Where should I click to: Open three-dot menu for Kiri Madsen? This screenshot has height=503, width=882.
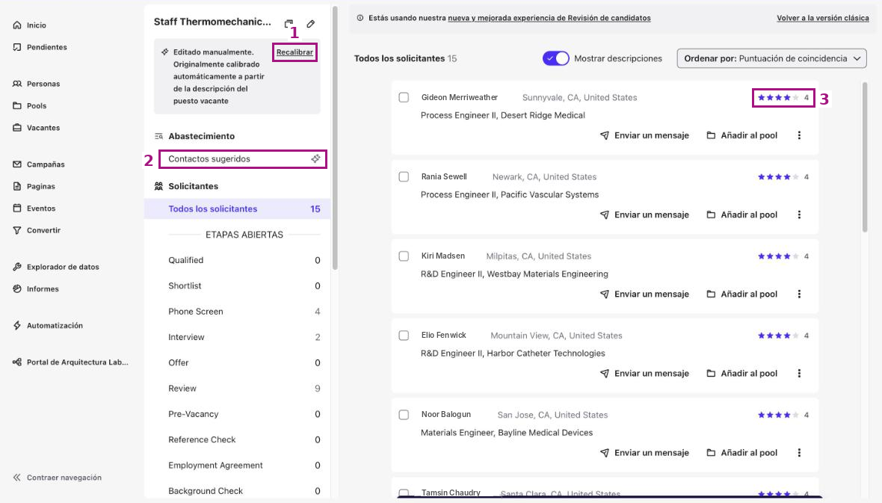click(799, 294)
